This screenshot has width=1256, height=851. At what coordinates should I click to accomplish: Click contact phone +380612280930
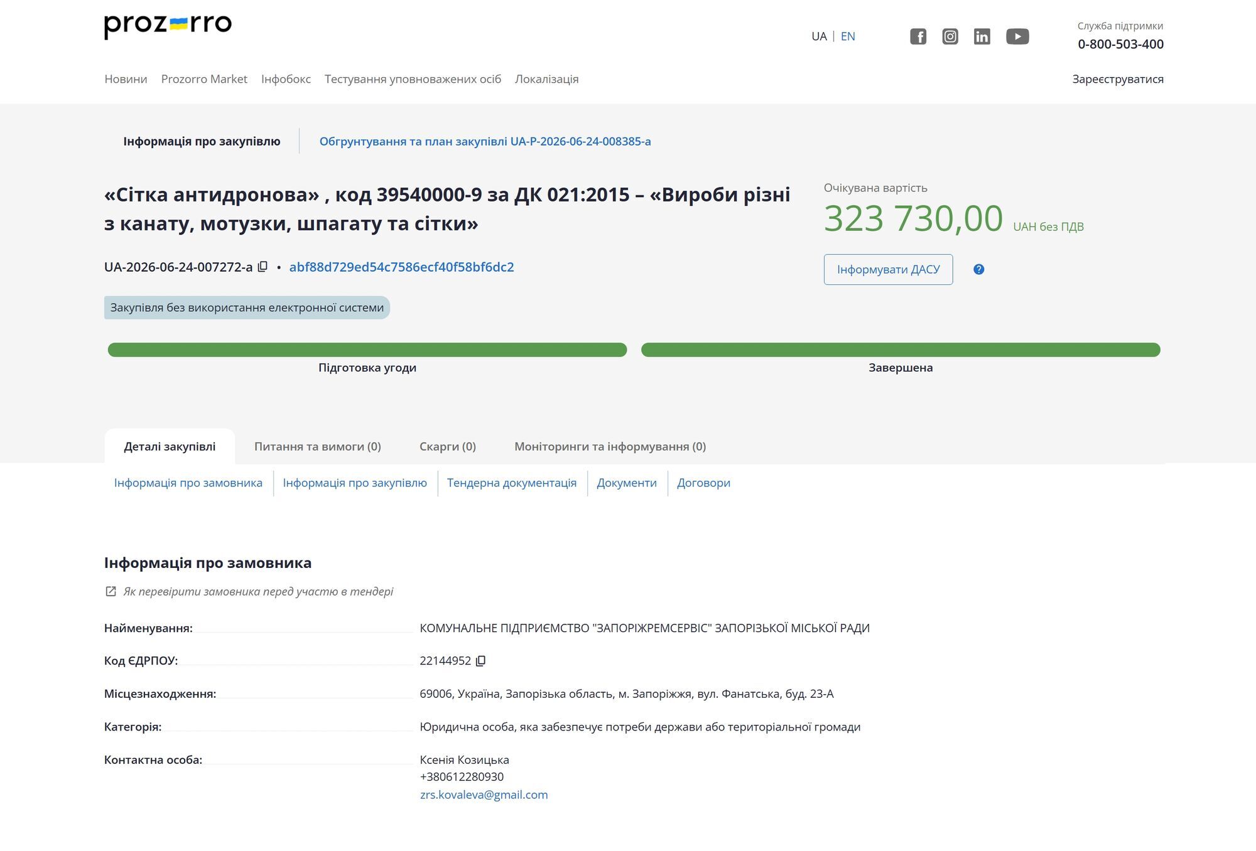click(x=462, y=776)
